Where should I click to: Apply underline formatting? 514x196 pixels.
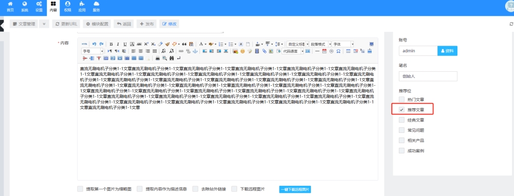(x=125, y=44)
